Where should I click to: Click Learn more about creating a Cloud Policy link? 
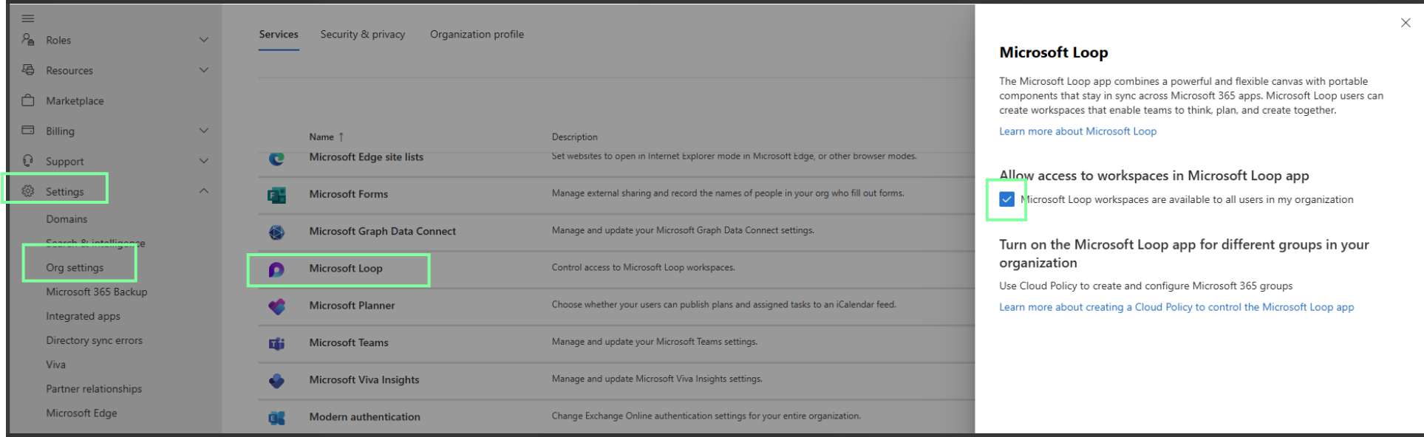pos(1176,307)
